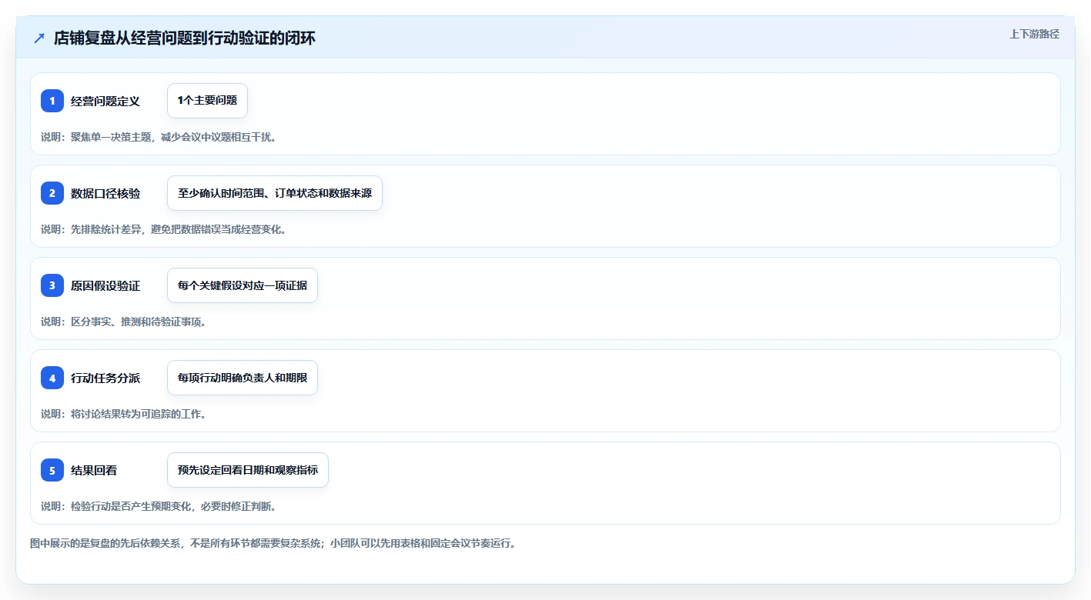Click the step 5 number badge
This screenshot has height=600, width=1091.
(52, 470)
